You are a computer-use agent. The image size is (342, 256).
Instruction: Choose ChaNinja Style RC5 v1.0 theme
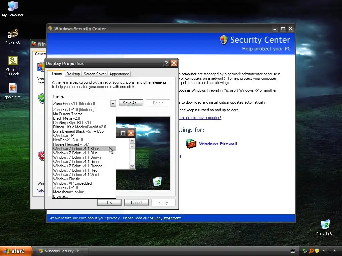84,123
